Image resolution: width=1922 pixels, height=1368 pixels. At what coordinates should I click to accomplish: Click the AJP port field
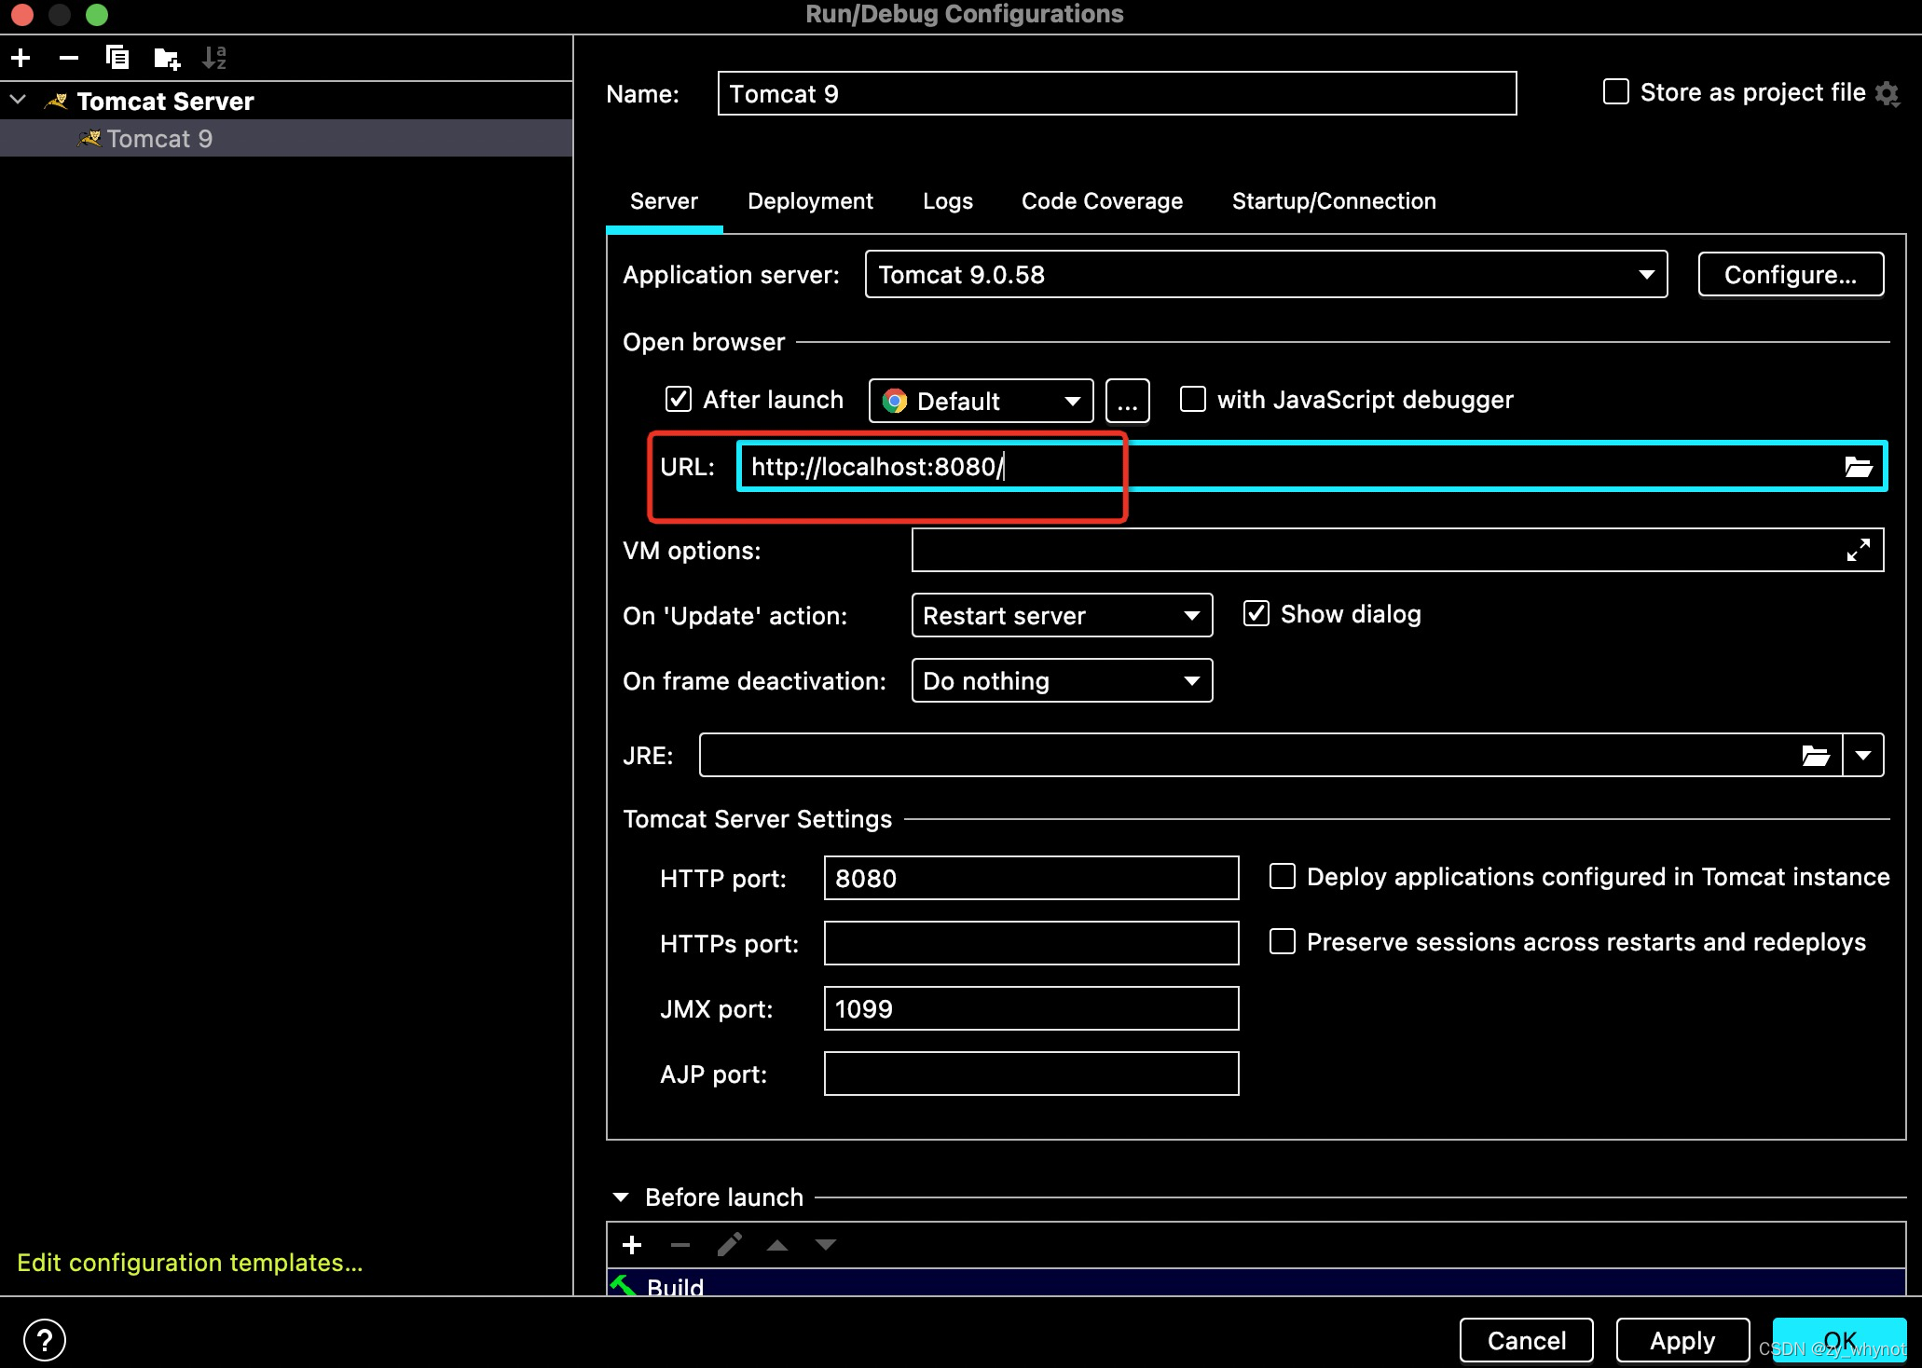(1031, 1074)
